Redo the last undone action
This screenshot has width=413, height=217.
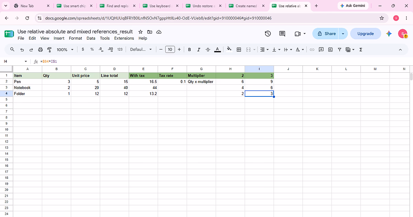tap(31, 50)
